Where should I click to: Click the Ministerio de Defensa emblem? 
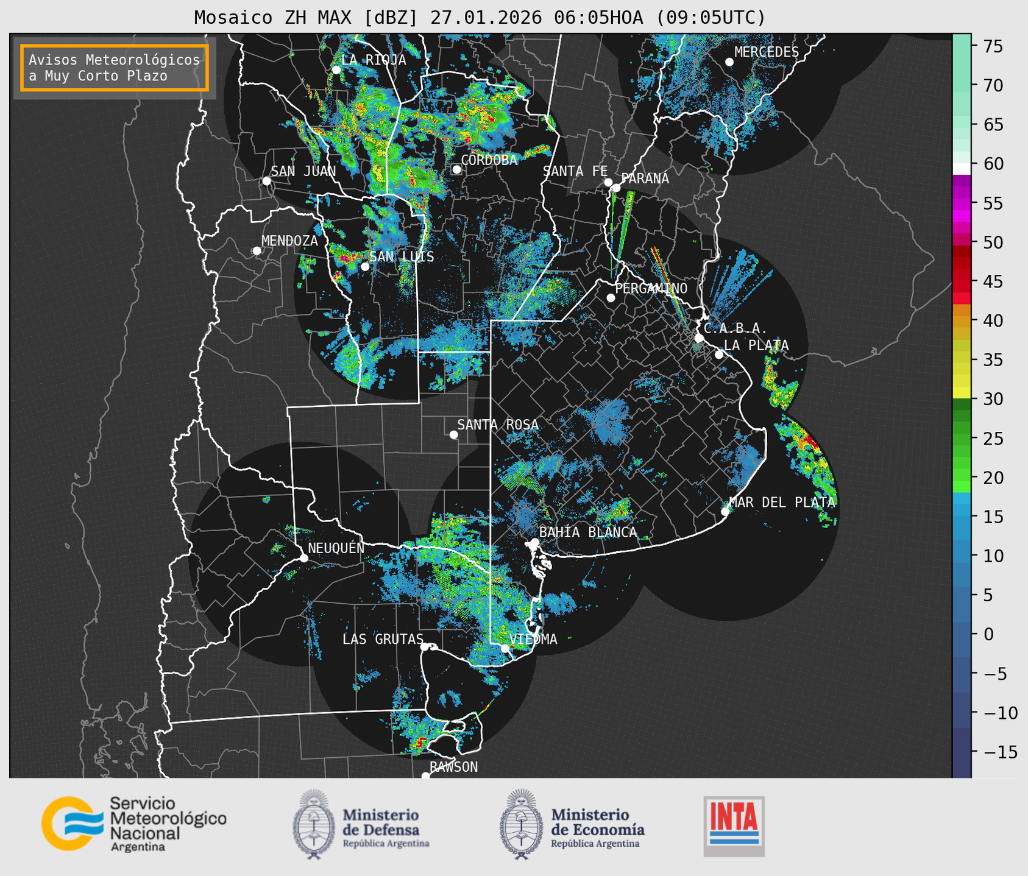(314, 824)
